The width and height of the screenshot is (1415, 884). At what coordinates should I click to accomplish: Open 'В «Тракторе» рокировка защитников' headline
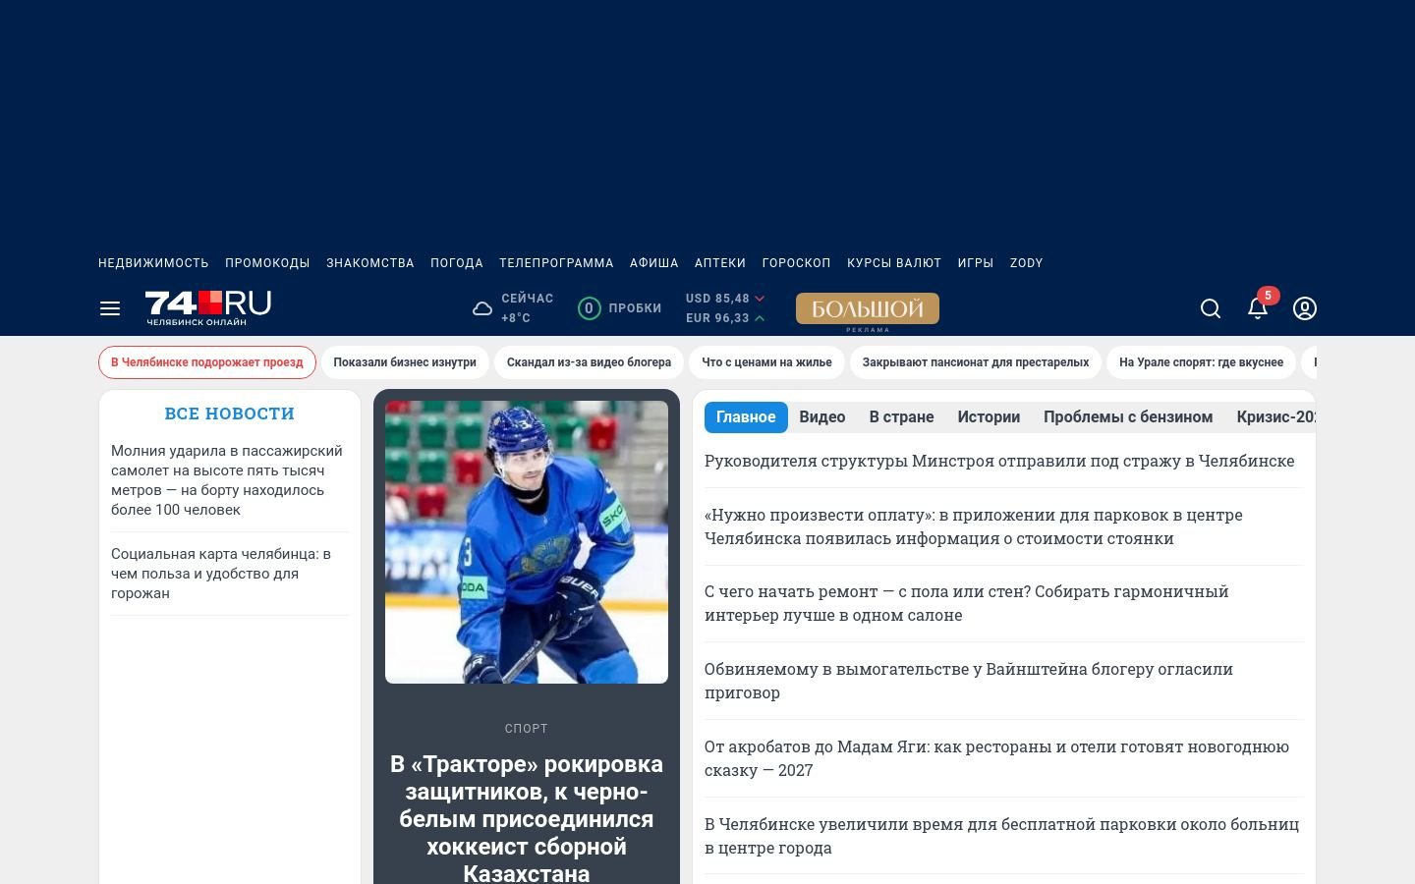pos(527,818)
